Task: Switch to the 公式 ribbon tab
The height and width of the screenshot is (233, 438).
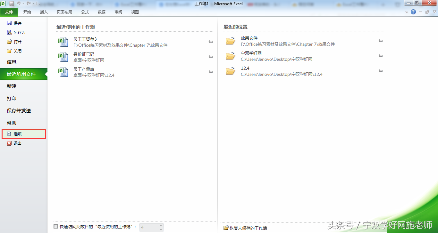Action: (85, 12)
